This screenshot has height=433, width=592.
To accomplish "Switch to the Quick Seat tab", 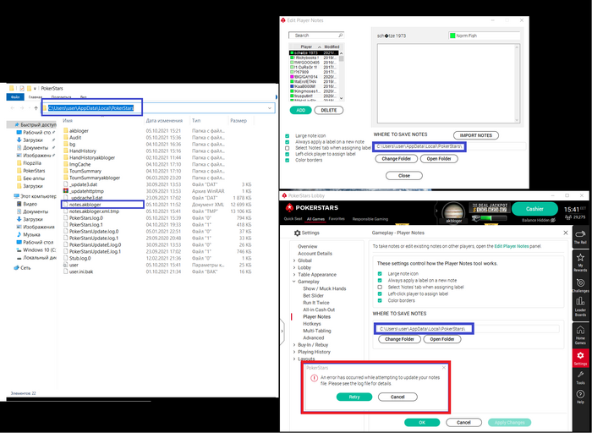I will (293, 219).
